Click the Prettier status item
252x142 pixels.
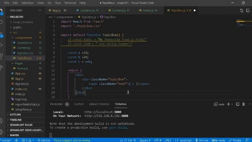[x=235, y=140]
